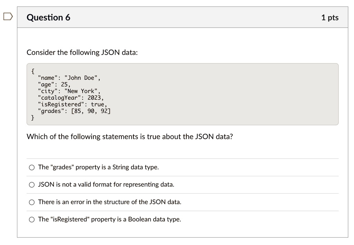Choose "error in the structure" answer
The image size is (354, 245).
coord(31,202)
